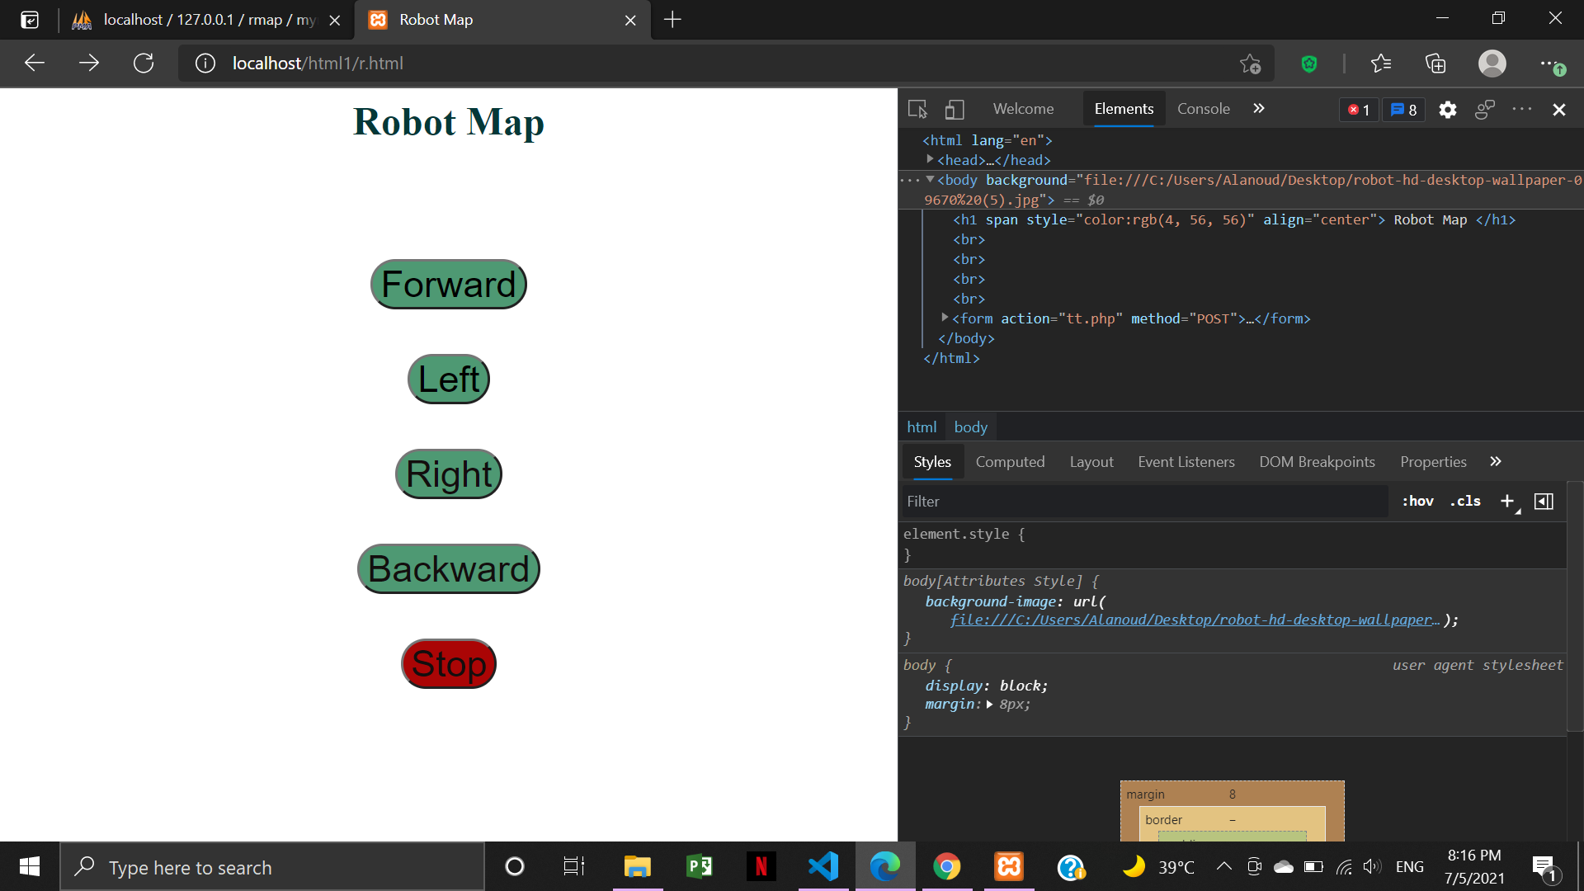Toggle the :hov element state panel
The image size is (1584, 891).
click(x=1417, y=501)
